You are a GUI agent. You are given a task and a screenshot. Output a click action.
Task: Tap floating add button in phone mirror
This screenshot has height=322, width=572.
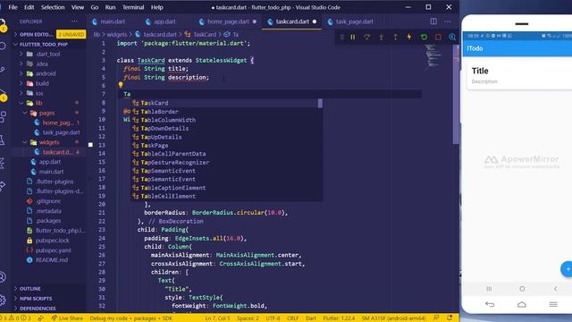coord(567,269)
